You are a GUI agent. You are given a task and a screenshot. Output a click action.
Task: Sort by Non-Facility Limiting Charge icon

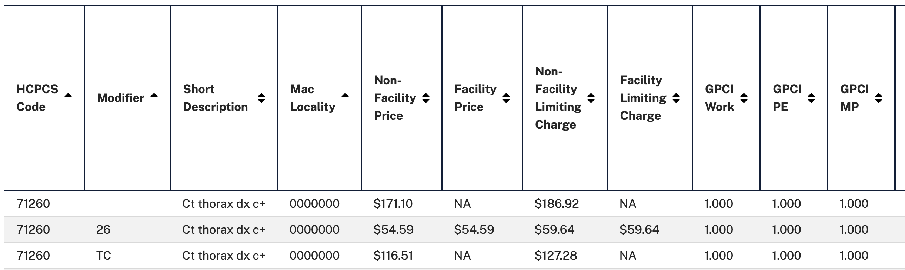[591, 98]
